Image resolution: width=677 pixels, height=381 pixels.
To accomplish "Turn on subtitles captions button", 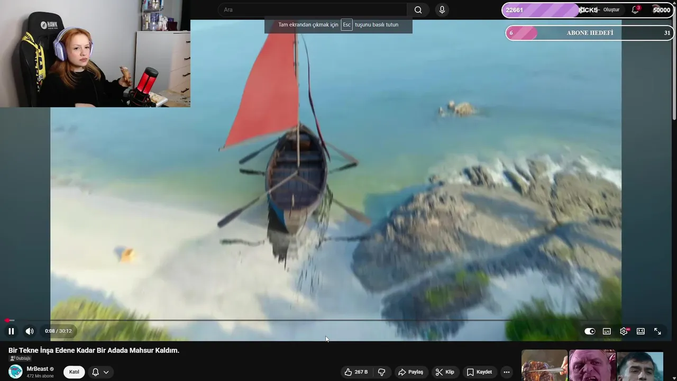I will pyautogui.click(x=607, y=331).
